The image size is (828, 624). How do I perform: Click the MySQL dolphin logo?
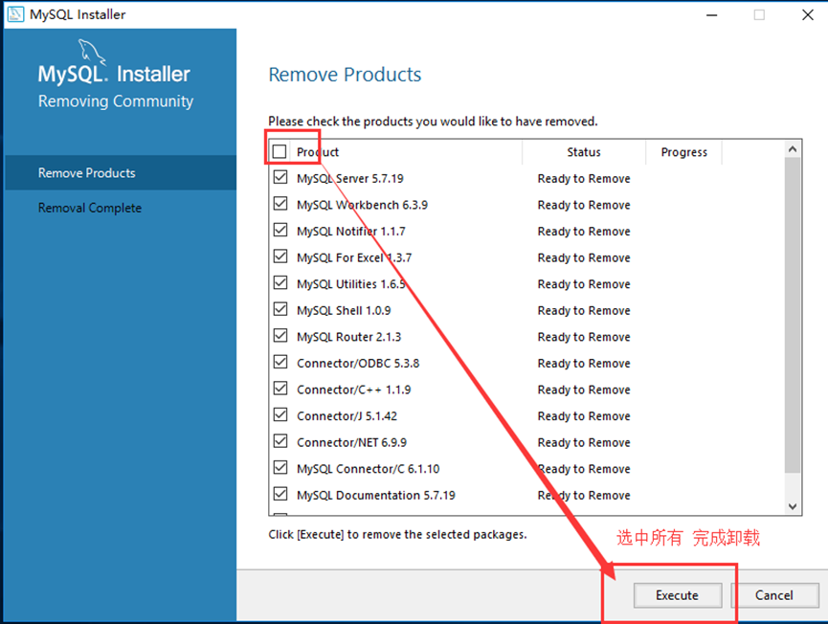91,53
